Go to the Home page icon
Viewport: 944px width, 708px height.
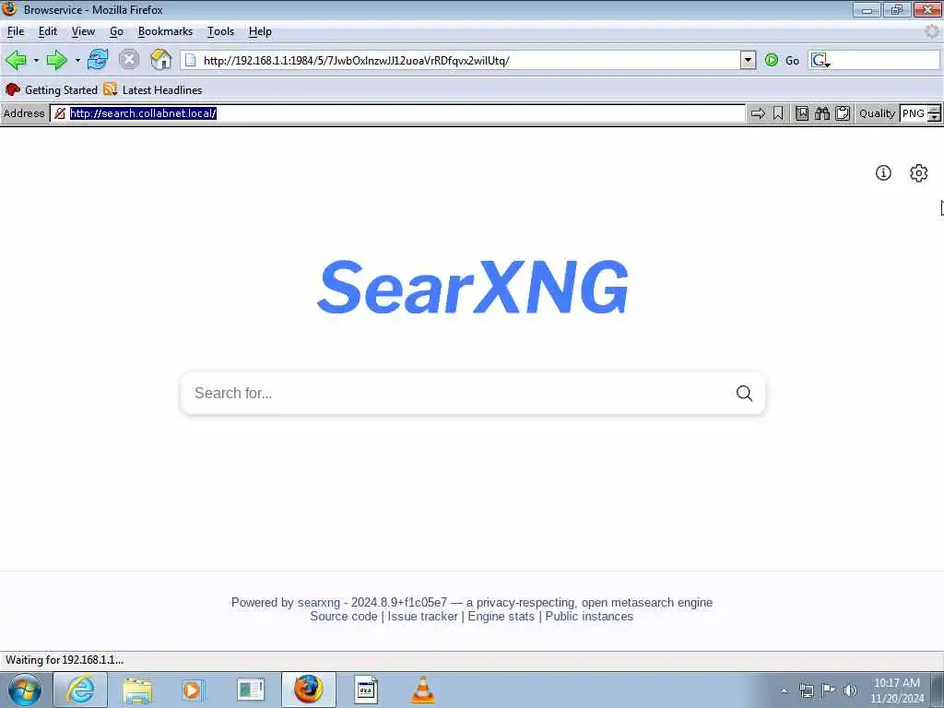click(160, 60)
